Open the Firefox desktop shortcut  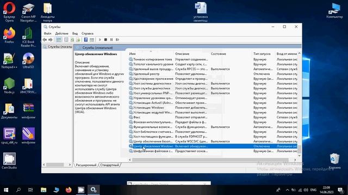(9, 35)
